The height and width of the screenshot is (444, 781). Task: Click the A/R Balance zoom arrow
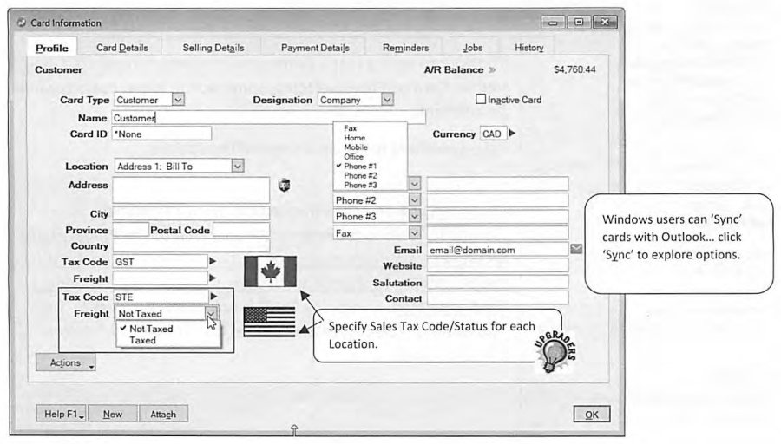[x=492, y=69]
